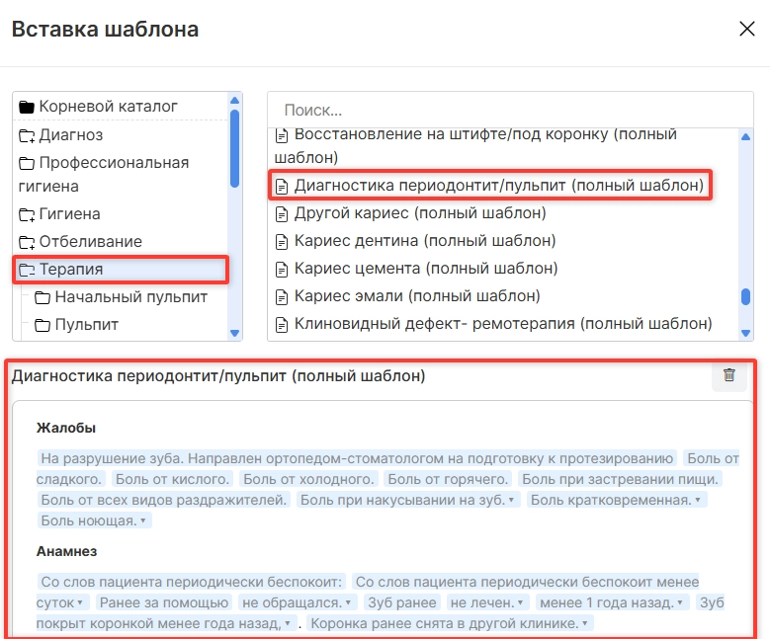Open dropdown on Боль ноющая tag
The height and width of the screenshot is (639, 770).
pyautogui.click(x=142, y=520)
